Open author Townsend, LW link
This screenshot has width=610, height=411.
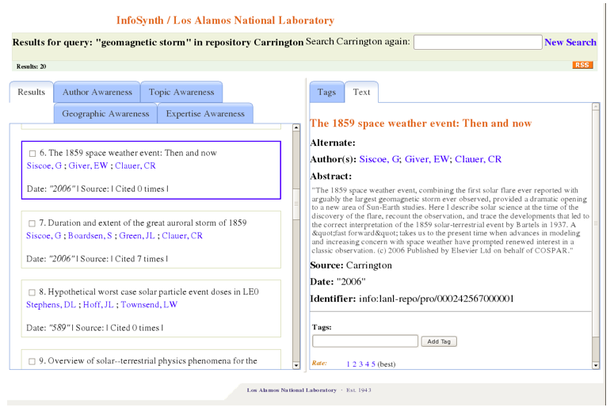(149, 305)
